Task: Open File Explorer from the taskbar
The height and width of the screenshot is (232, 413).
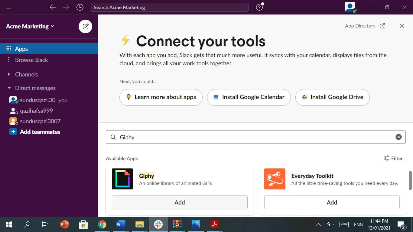Action: pyautogui.click(x=139, y=224)
